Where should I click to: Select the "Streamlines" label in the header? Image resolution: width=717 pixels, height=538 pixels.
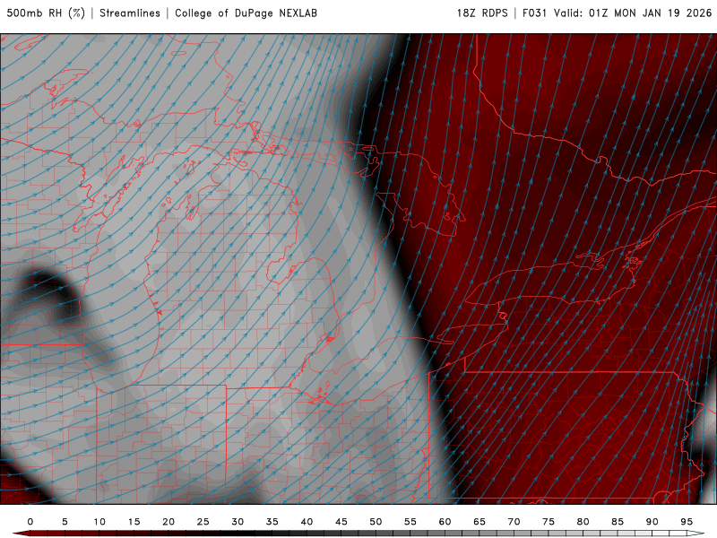(130, 13)
